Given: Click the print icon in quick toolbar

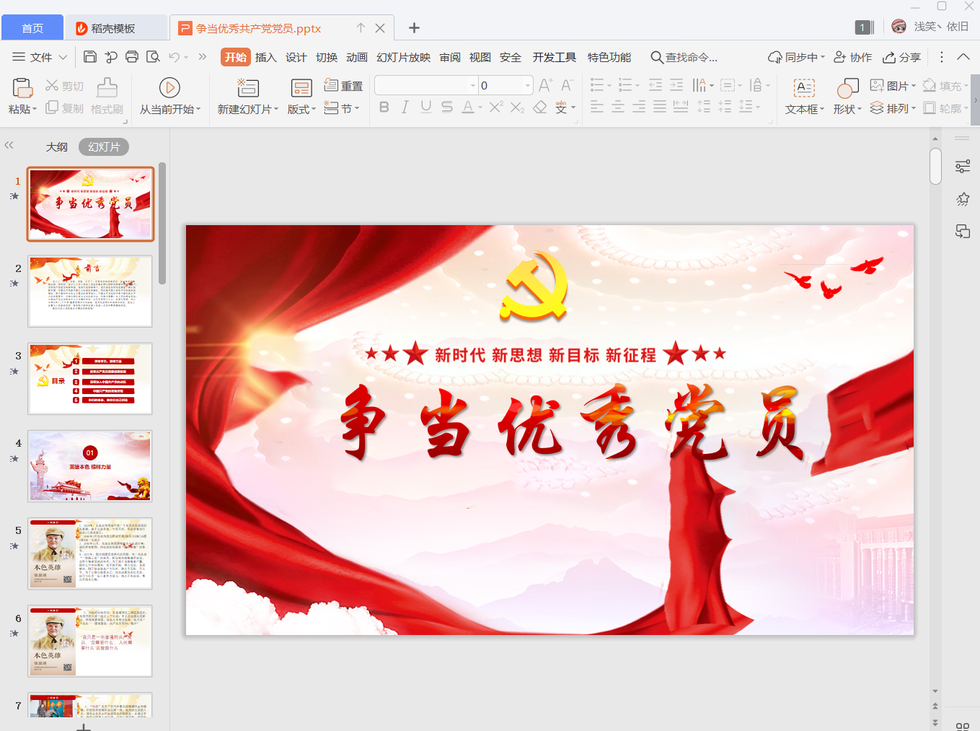Looking at the screenshot, I should pyautogui.click(x=132, y=57).
